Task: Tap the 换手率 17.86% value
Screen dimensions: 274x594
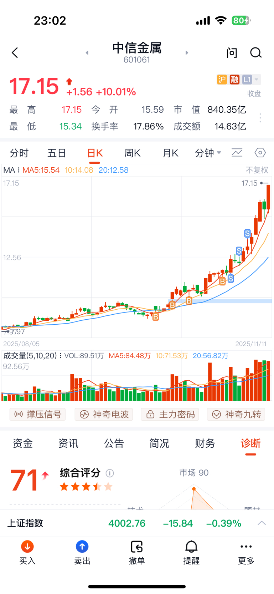Action: 149,126
